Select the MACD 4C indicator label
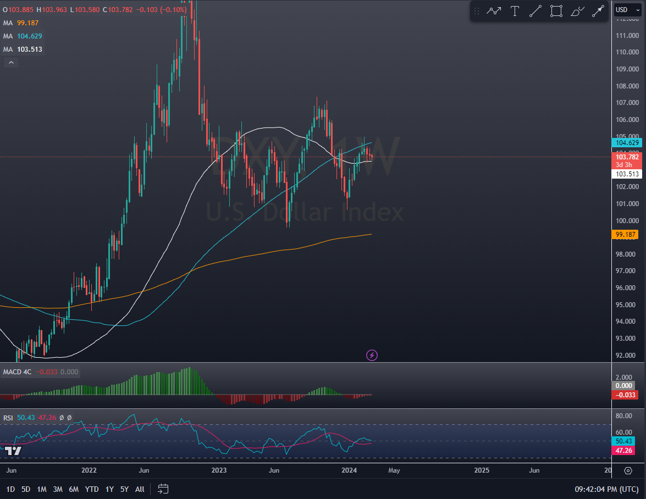646x499 pixels. click(18, 372)
